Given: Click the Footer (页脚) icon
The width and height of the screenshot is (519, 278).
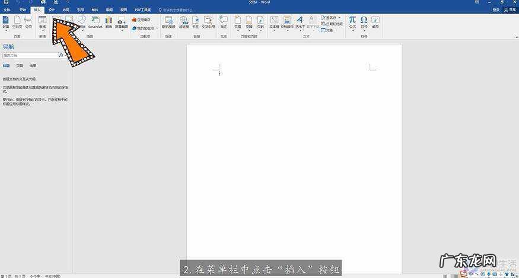Looking at the screenshot, I should (x=249, y=22).
